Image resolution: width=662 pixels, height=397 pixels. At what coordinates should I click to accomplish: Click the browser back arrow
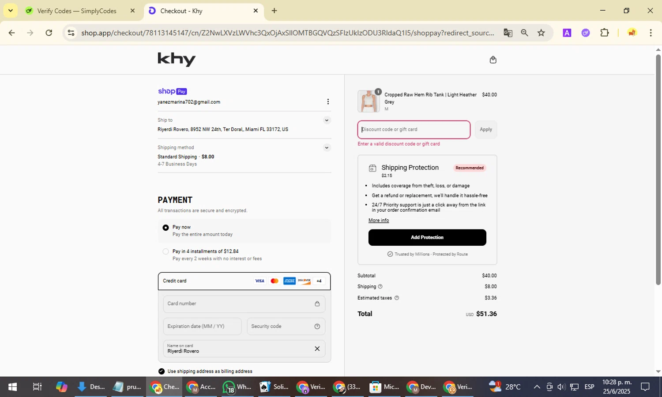pyautogui.click(x=12, y=33)
